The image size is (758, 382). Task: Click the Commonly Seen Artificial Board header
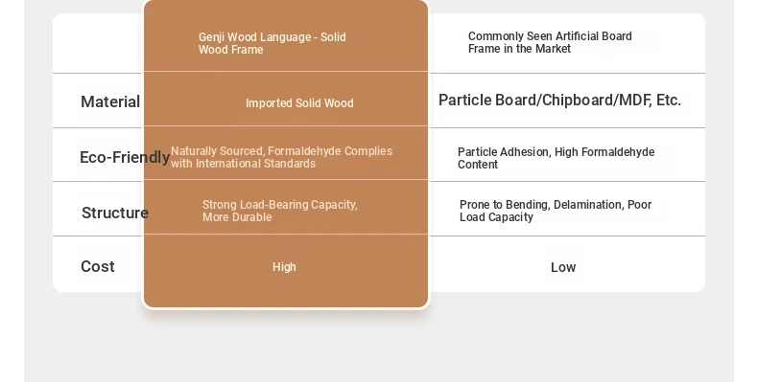tap(550, 42)
